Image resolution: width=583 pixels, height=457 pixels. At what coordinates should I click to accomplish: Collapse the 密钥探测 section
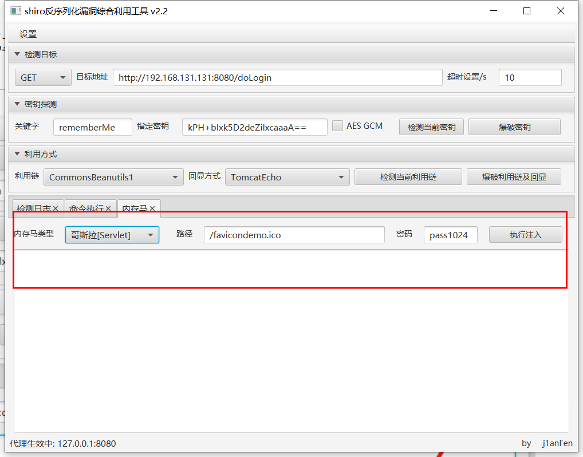click(x=17, y=104)
